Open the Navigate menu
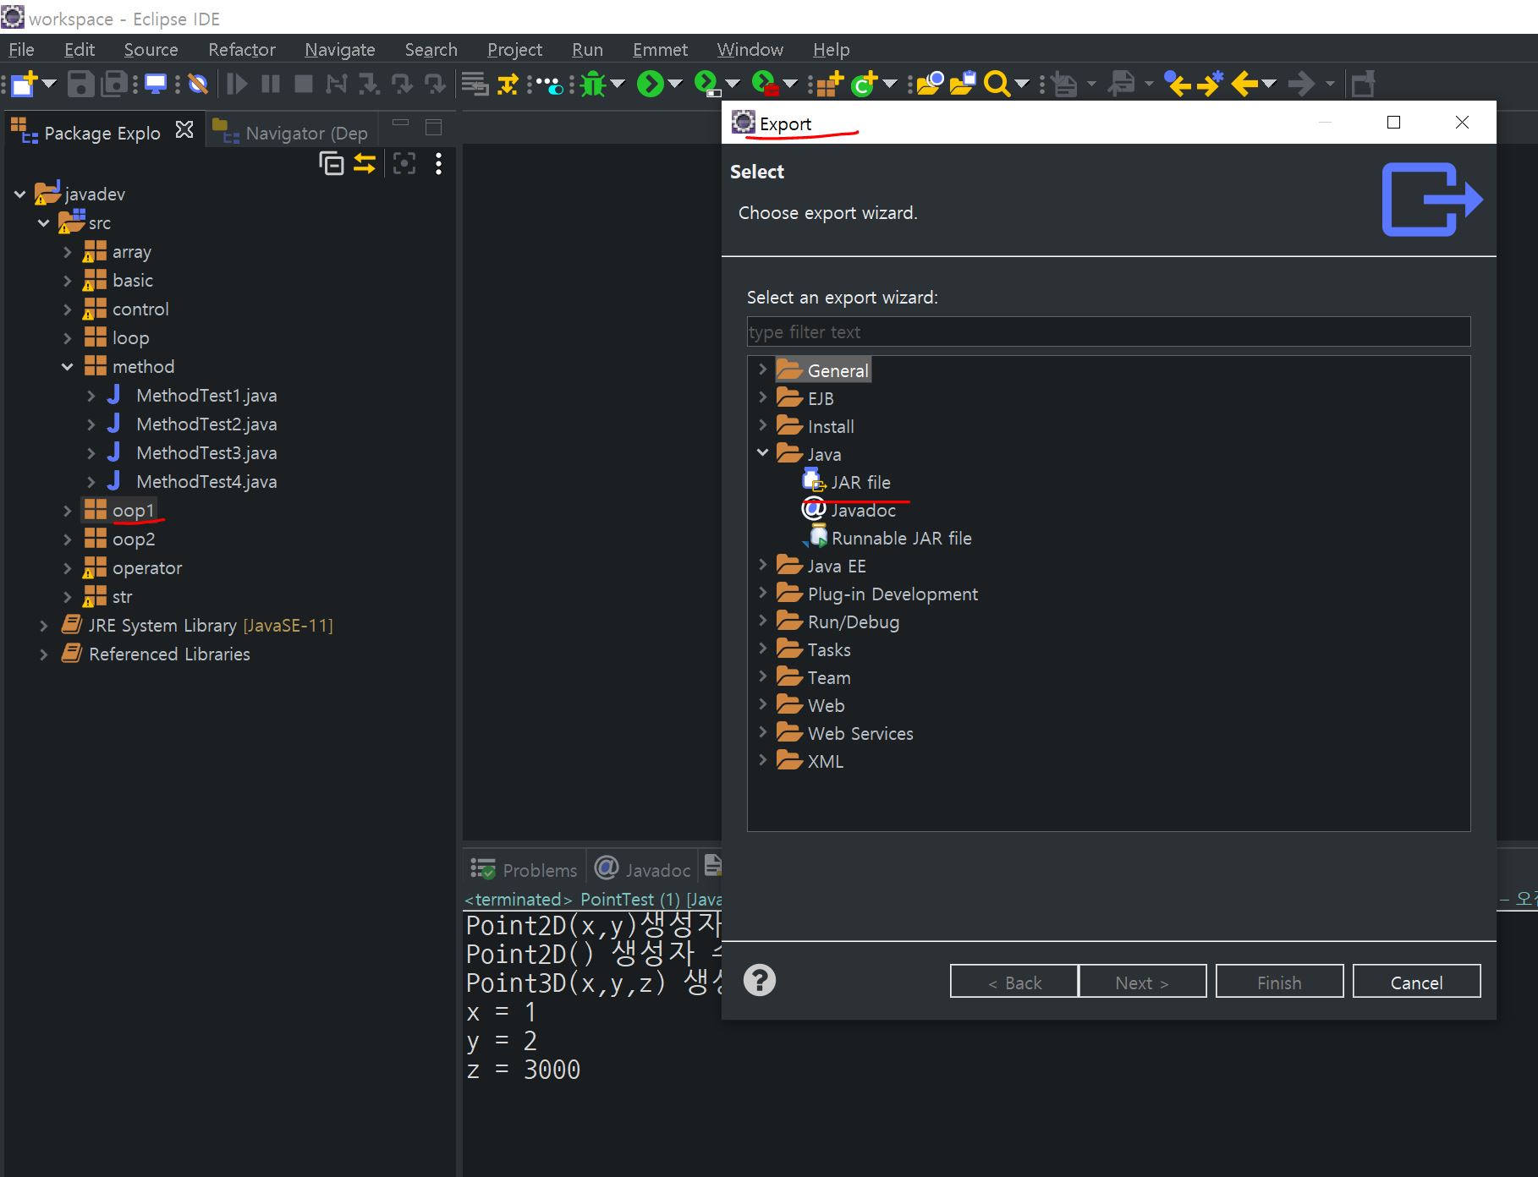 click(x=340, y=50)
